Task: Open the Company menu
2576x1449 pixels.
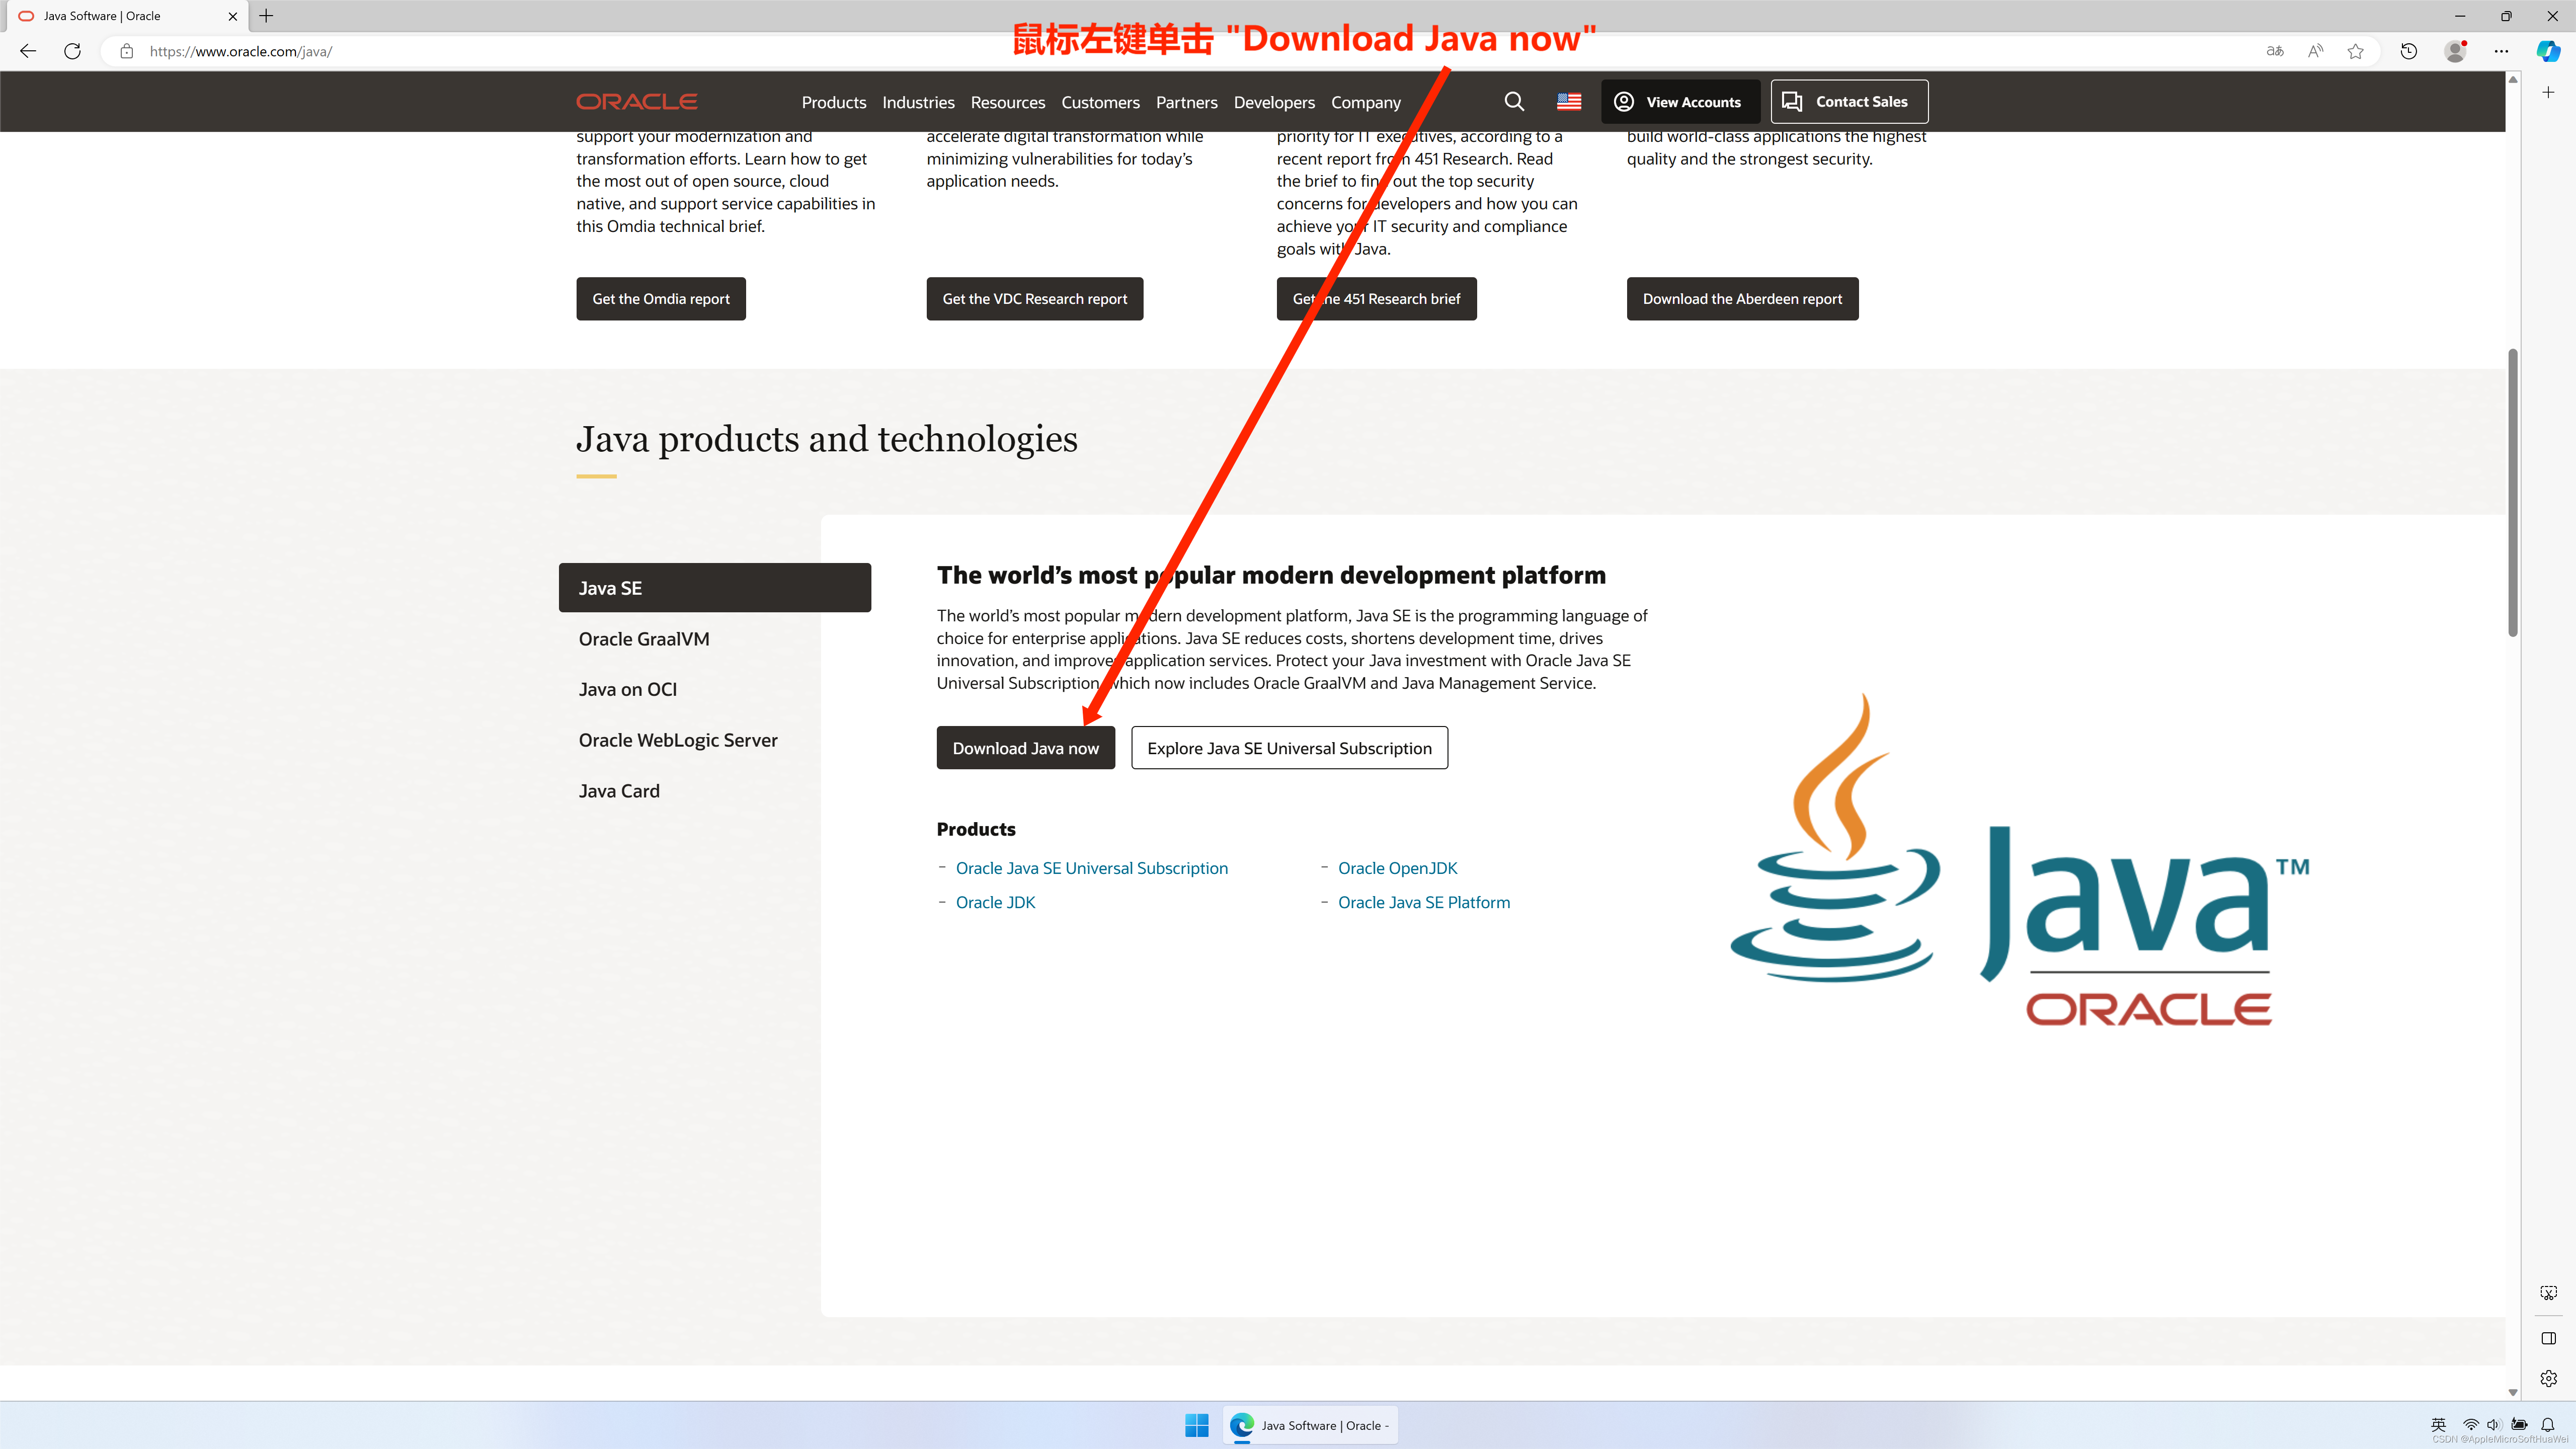Action: click(x=1365, y=102)
